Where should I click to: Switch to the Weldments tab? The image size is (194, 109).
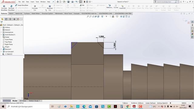pos(59,13)
